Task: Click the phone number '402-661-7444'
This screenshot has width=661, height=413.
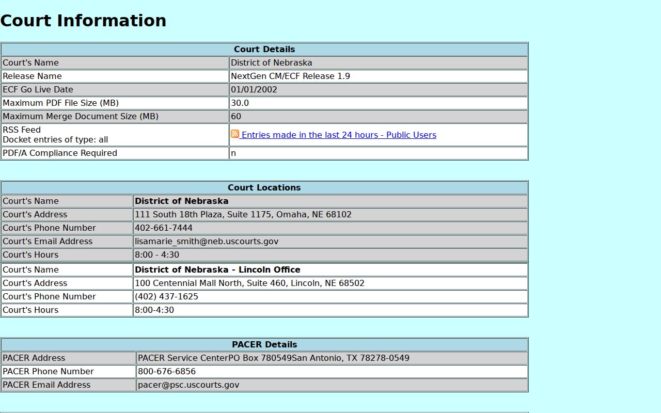Action: 164,228
